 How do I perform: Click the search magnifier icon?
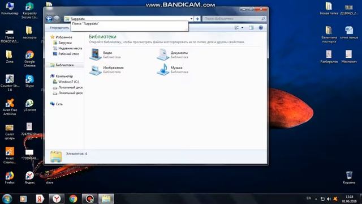[x=263, y=19]
